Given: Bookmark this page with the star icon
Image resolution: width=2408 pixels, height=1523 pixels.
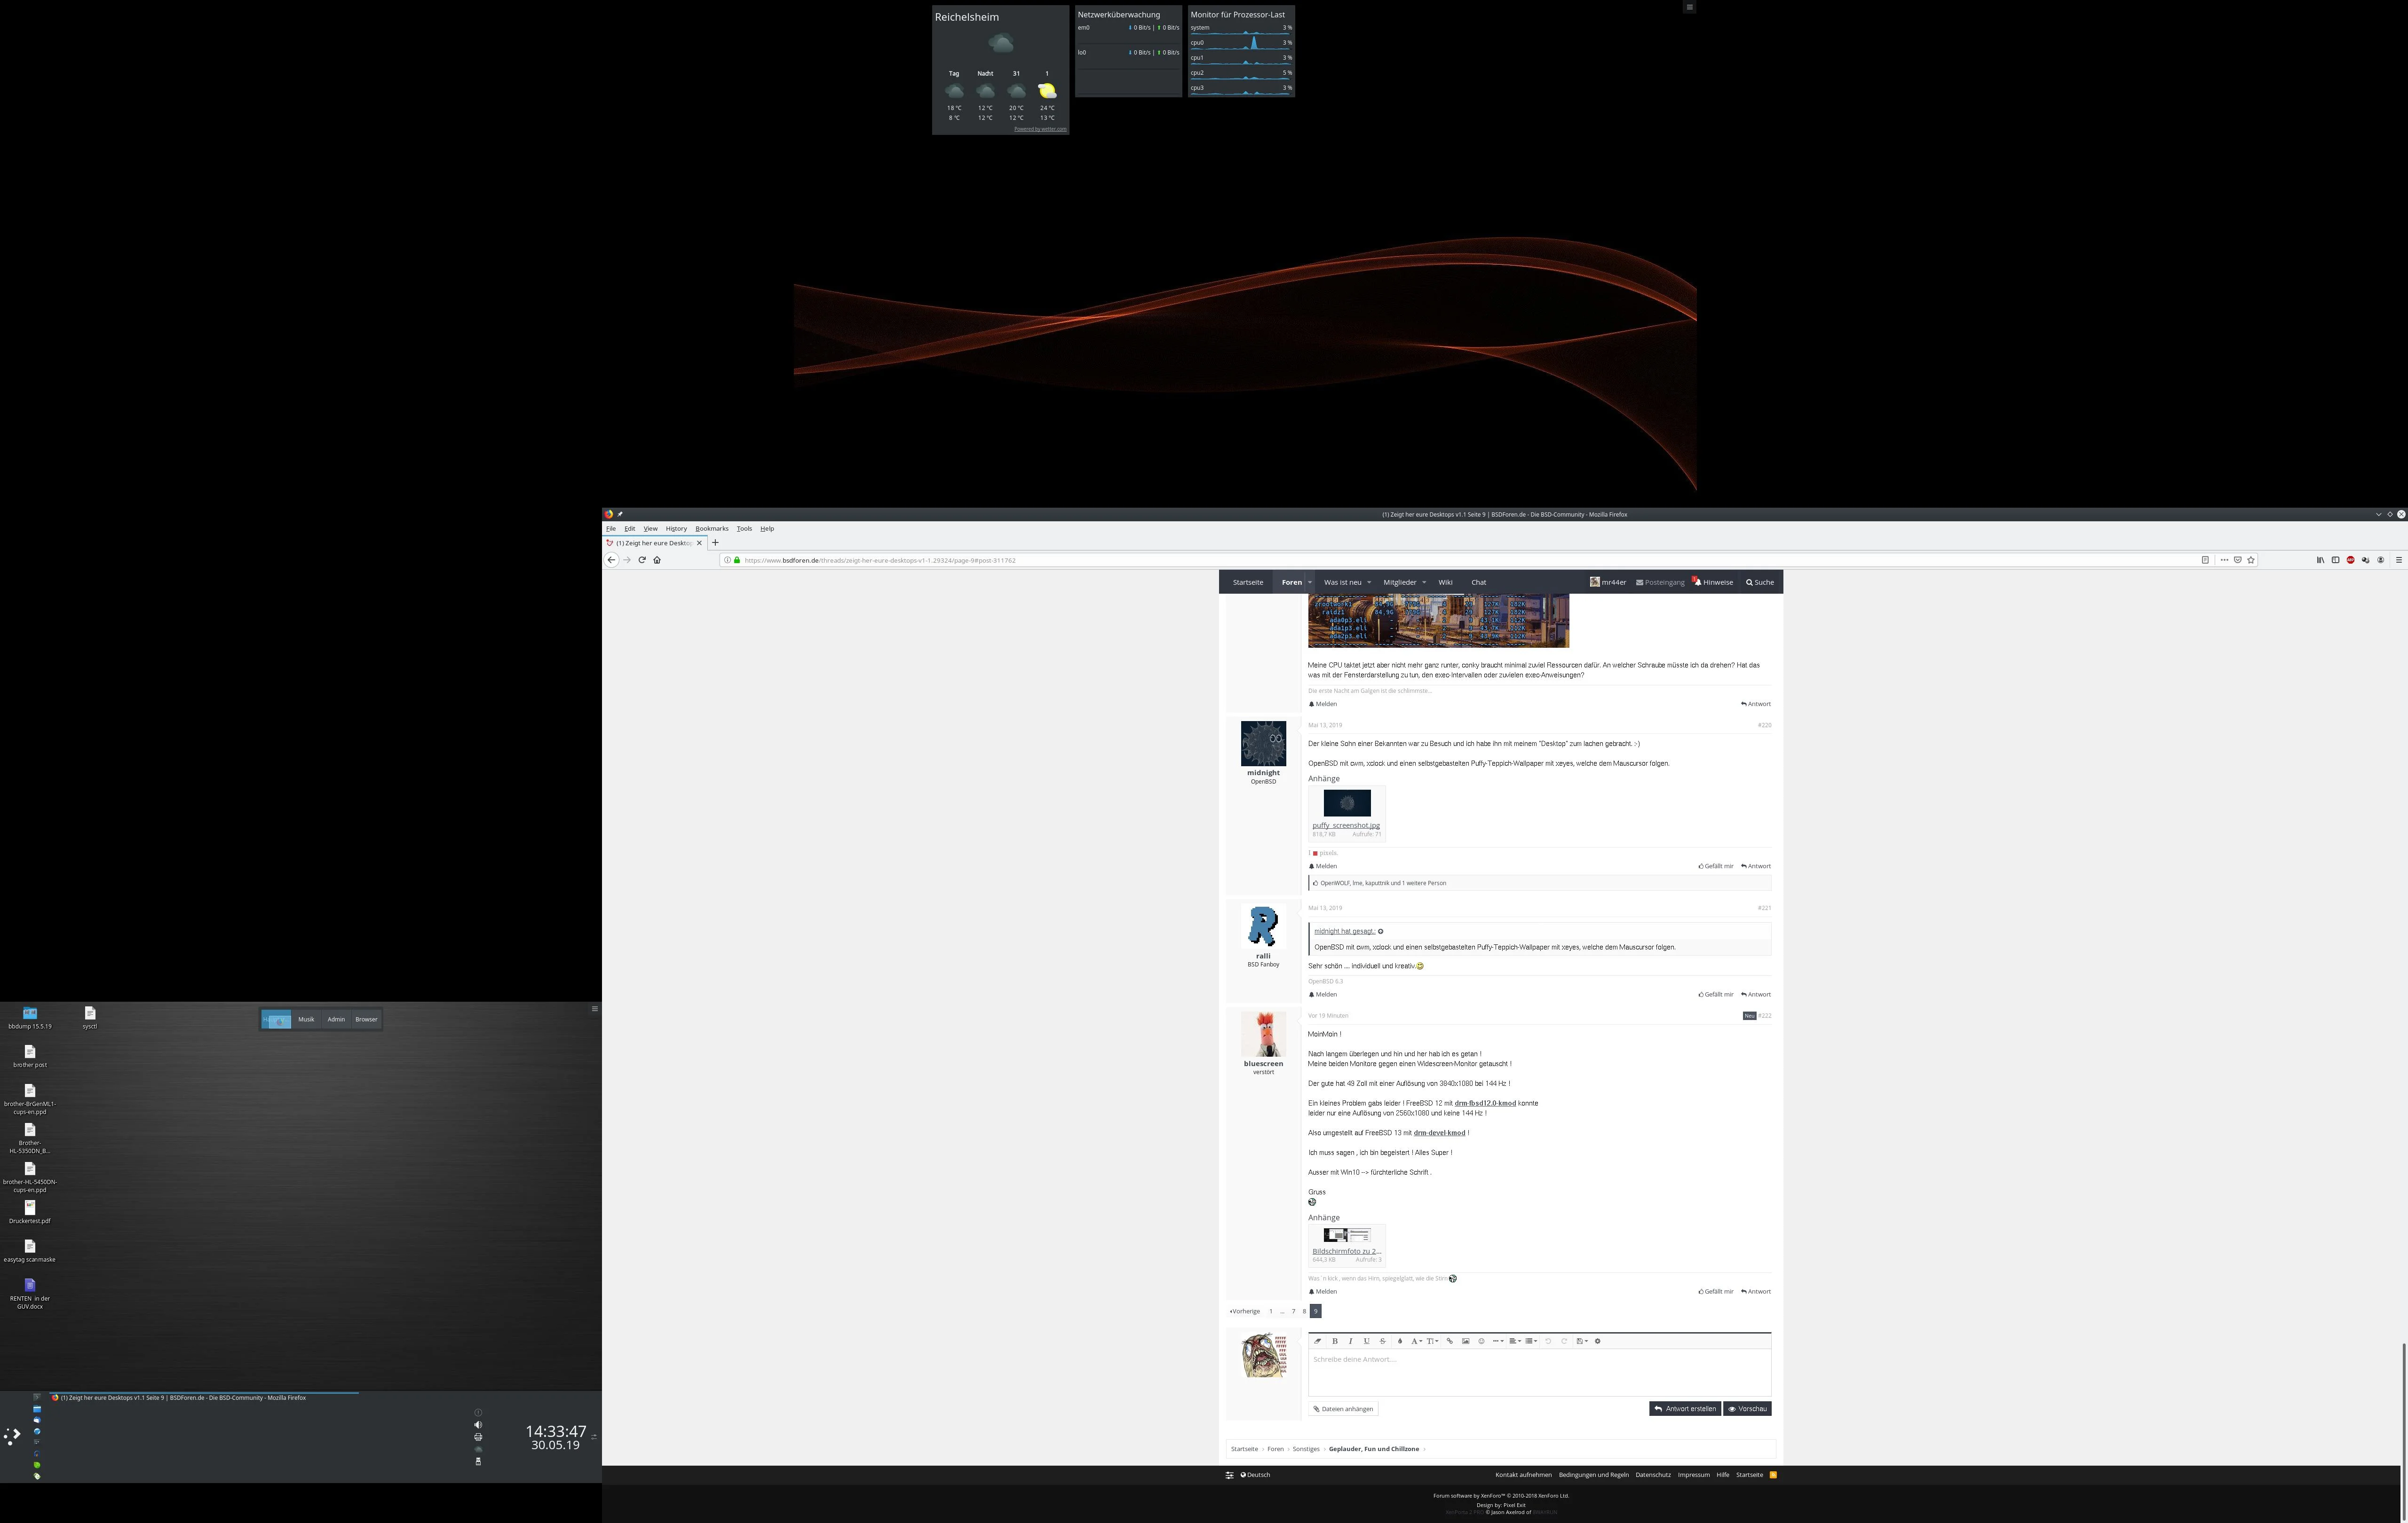Looking at the screenshot, I should coord(2251,560).
